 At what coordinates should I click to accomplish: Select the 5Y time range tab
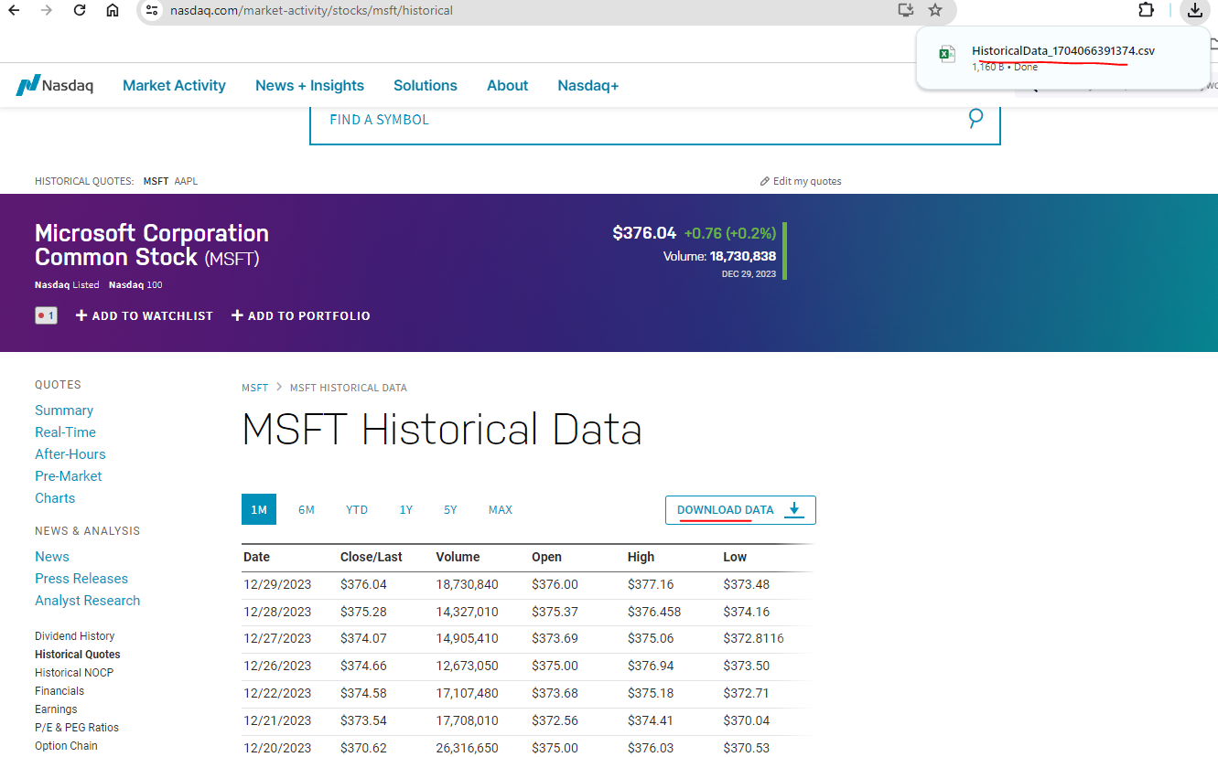450,509
